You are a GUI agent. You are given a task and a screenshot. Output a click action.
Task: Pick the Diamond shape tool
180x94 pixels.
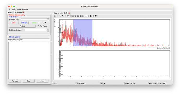65,16
